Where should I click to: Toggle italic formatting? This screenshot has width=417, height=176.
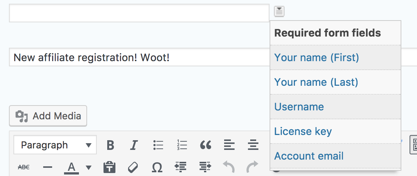point(134,145)
